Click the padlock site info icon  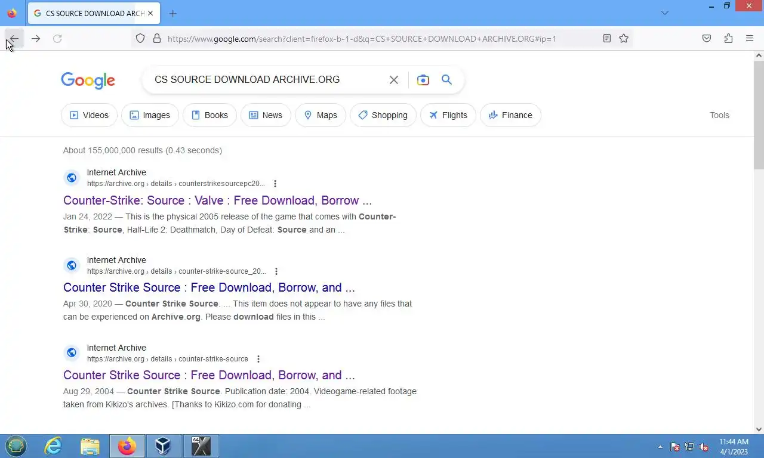[157, 39]
